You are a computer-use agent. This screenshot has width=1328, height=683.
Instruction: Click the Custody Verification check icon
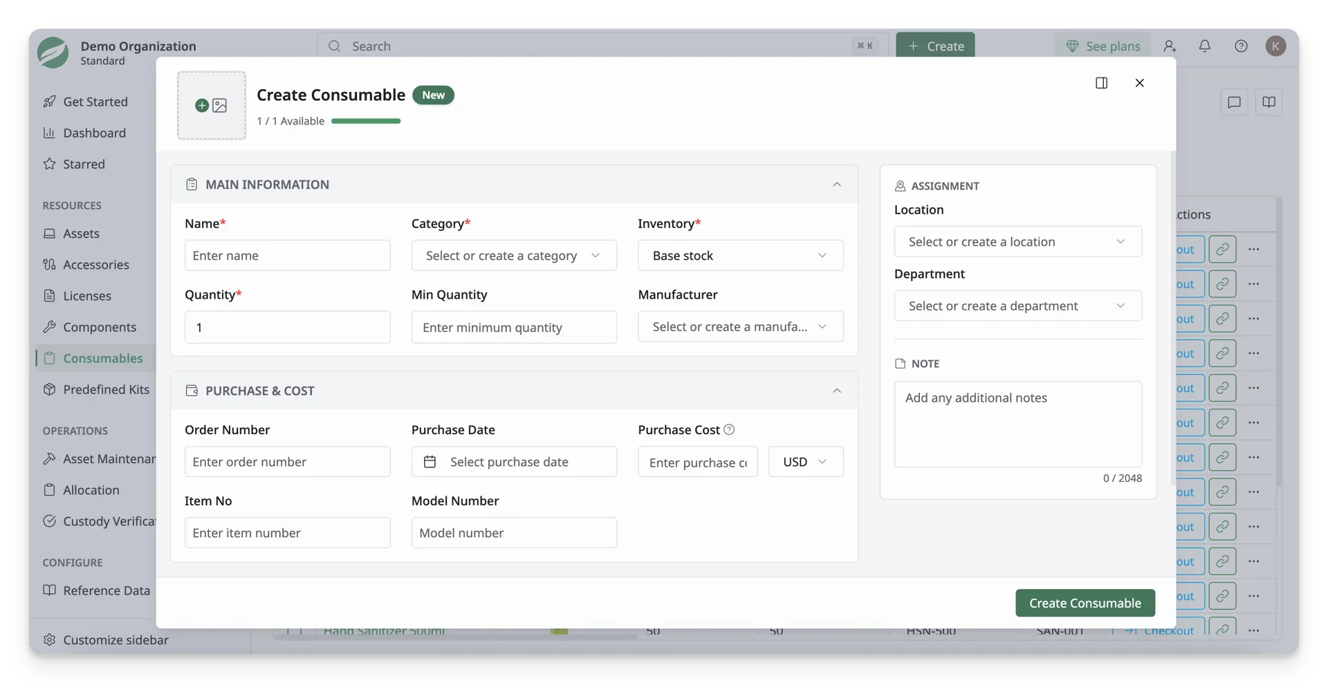click(x=49, y=521)
